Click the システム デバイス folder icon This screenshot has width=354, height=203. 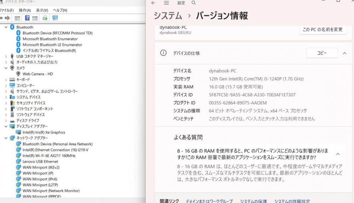pos(12,97)
